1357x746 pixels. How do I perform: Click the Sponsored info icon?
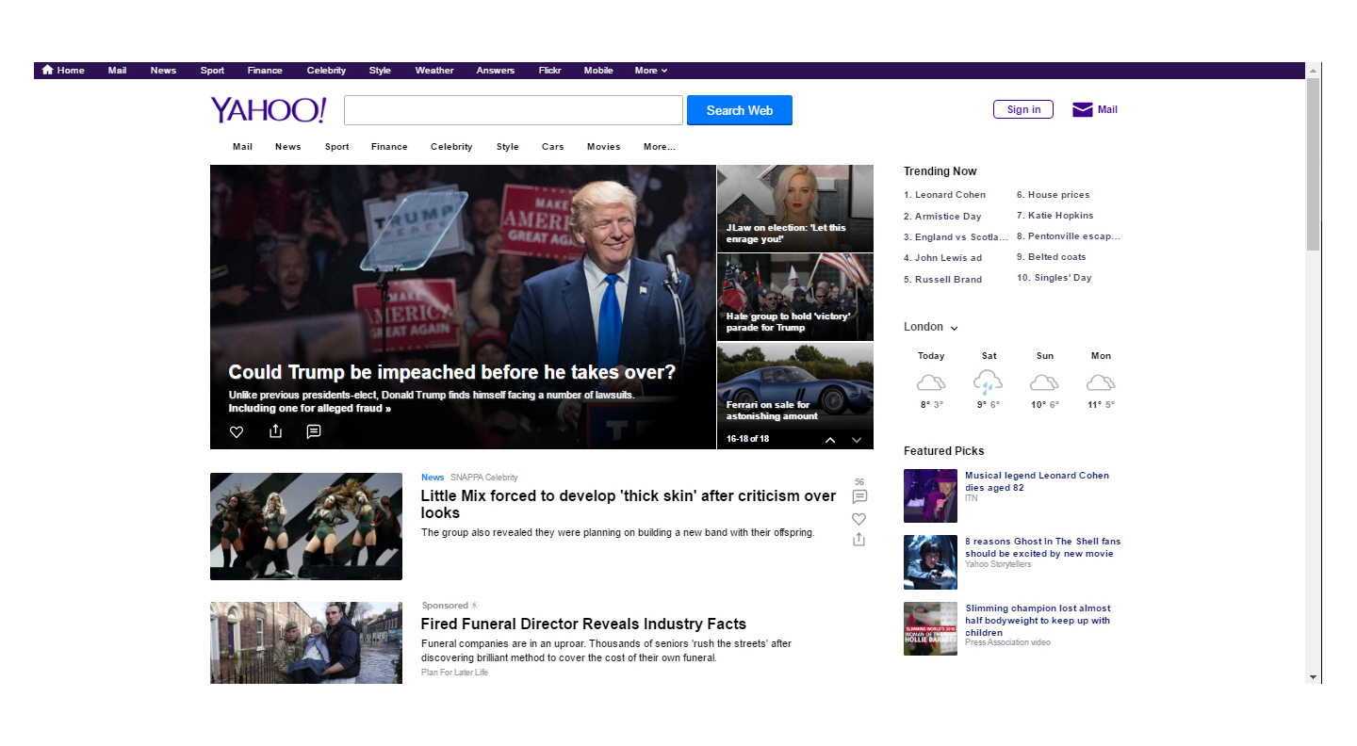tap(475, 605)
